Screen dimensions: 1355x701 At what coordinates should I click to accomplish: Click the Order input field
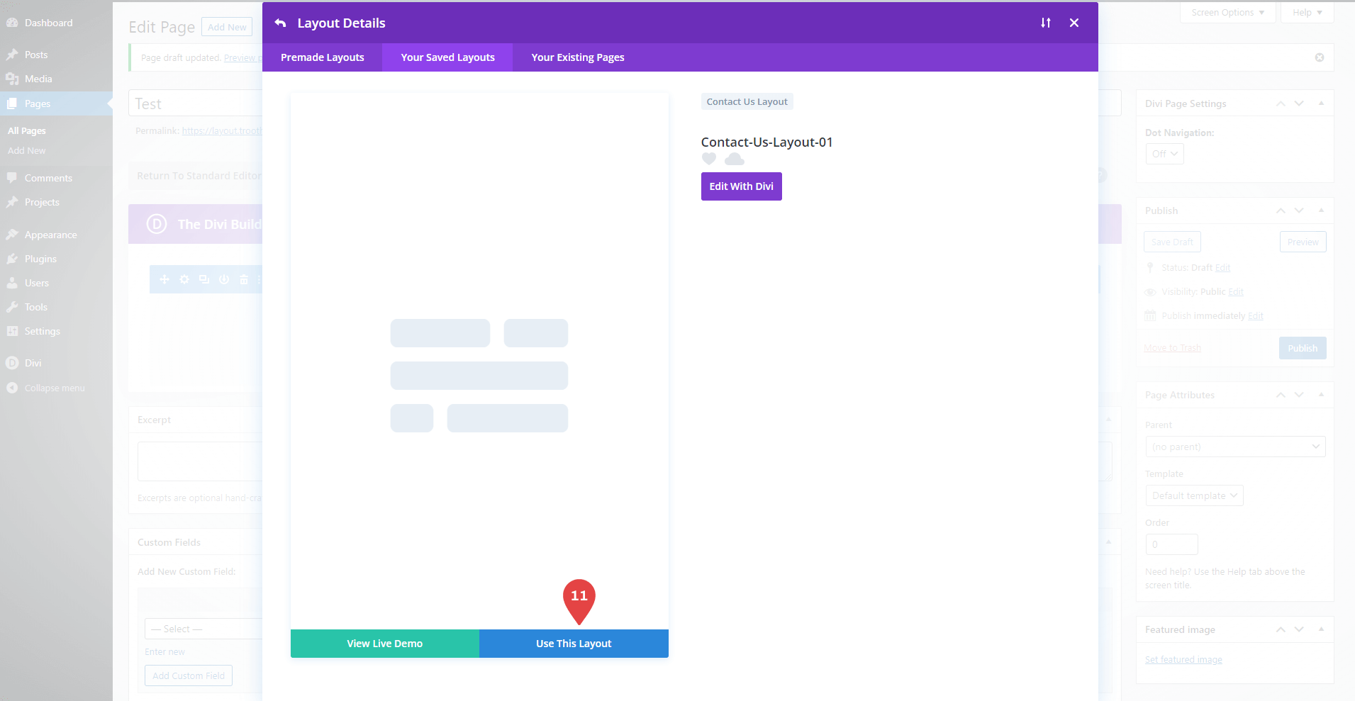[x=1171, y=544]
